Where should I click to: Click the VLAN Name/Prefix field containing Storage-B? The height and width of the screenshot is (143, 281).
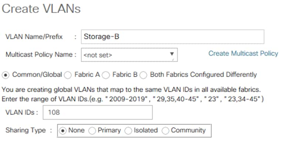[173, 37]
